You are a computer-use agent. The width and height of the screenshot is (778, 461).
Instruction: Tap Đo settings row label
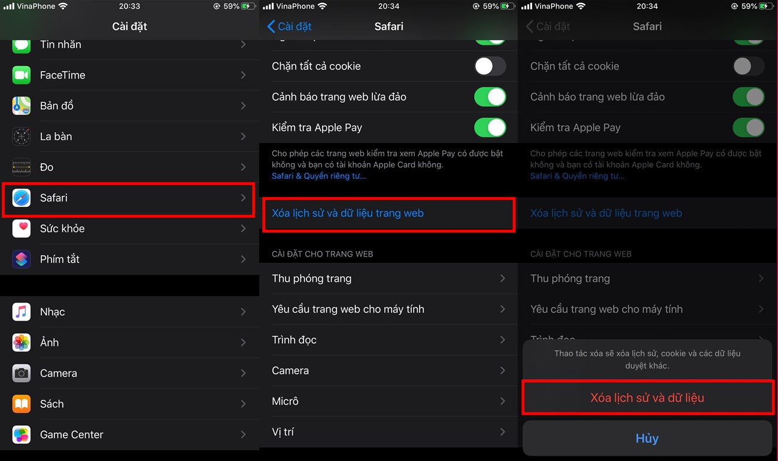pos(47,167)
